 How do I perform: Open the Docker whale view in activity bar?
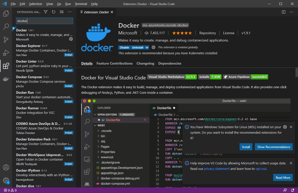pos(6,79)
